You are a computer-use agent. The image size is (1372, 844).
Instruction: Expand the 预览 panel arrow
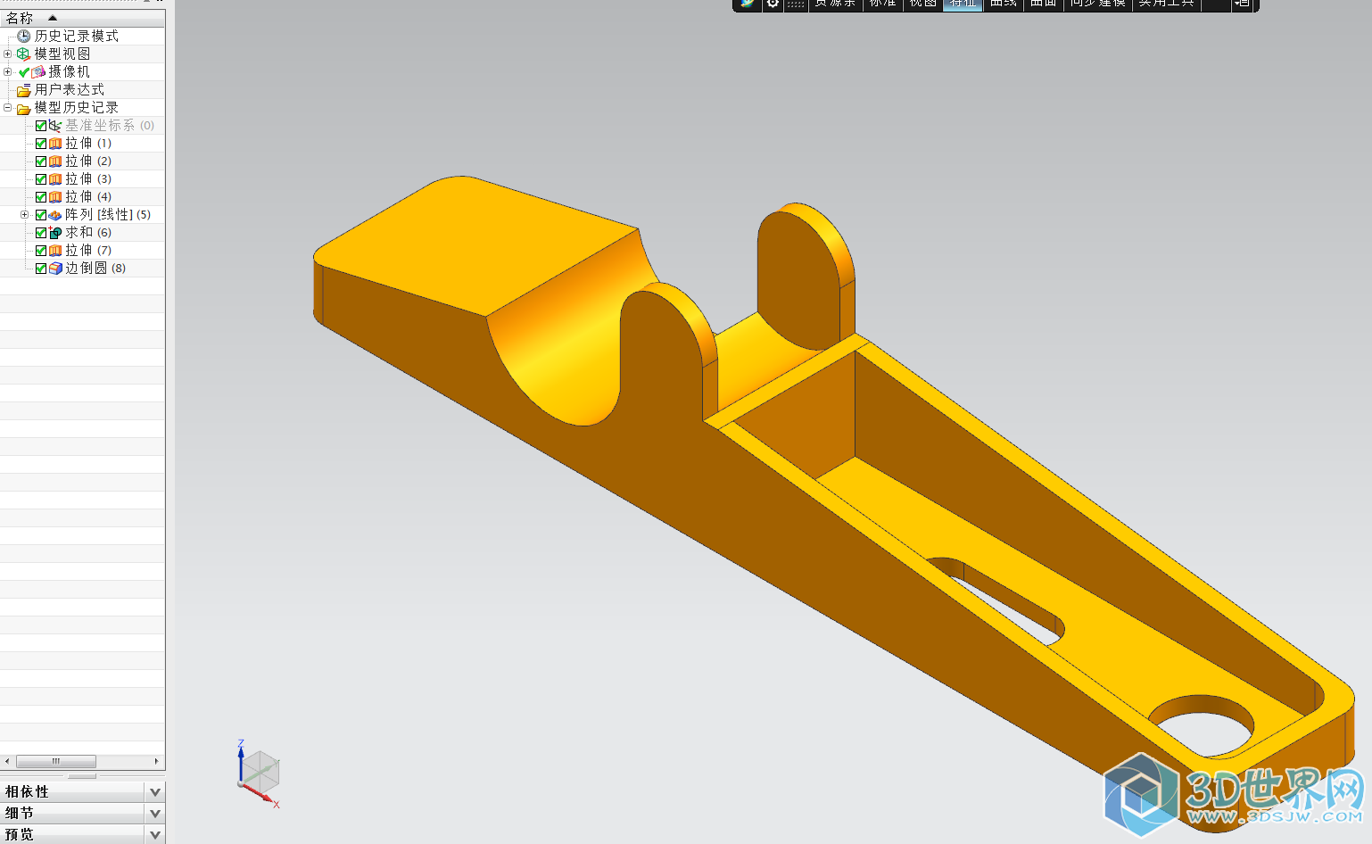[x=155, y=835]
